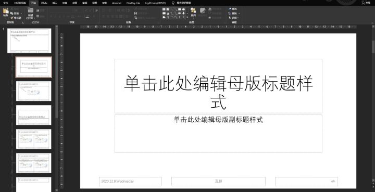The height and width of the screenshot is (192, 375).
Task: Select the third thumbnail, title and content layout
Action: pyautogui.click(x=33, y=91)
